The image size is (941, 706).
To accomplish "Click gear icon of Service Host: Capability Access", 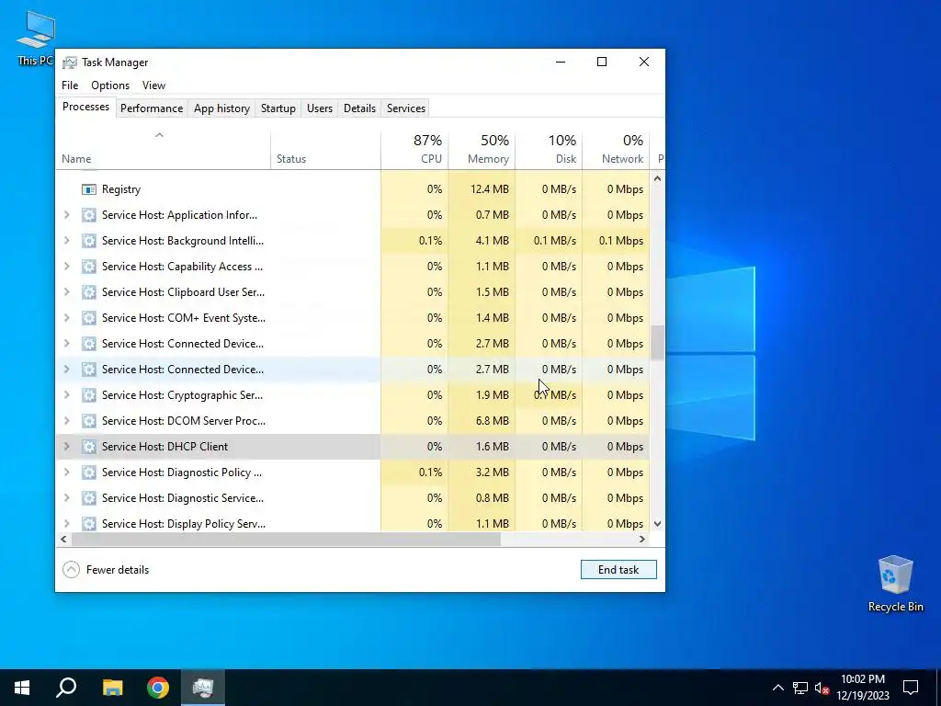I will click(x=89, y=267).
